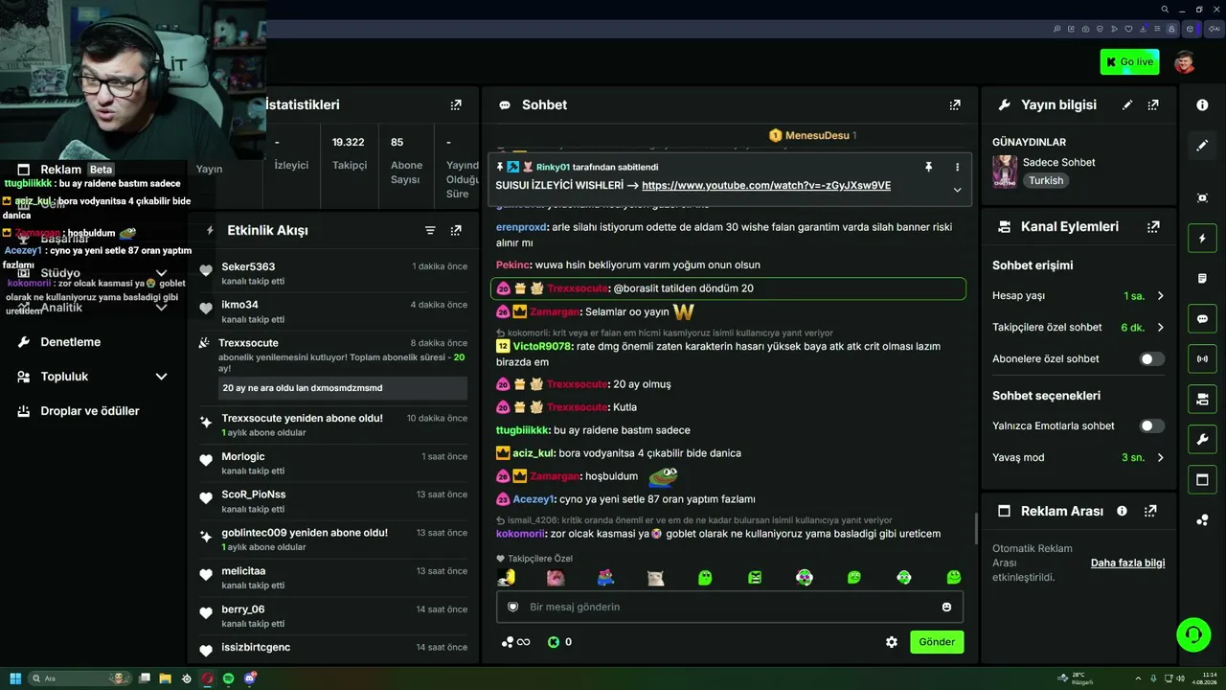The height and width of the screenshot is (690, 1226).
Task: Open the document icon in right sidebar
Action: pyautogui.click(x=1202, y=278)
